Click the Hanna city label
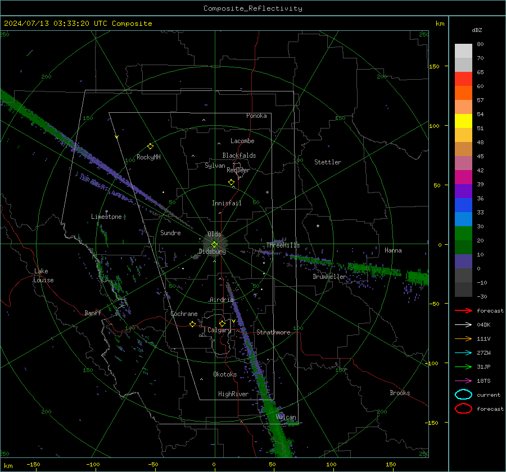Image resolution: width=506 pixels, height=472 pixels. [393, 250]
